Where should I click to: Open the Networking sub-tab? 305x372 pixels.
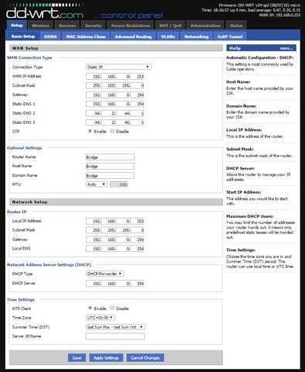point(197,36)
